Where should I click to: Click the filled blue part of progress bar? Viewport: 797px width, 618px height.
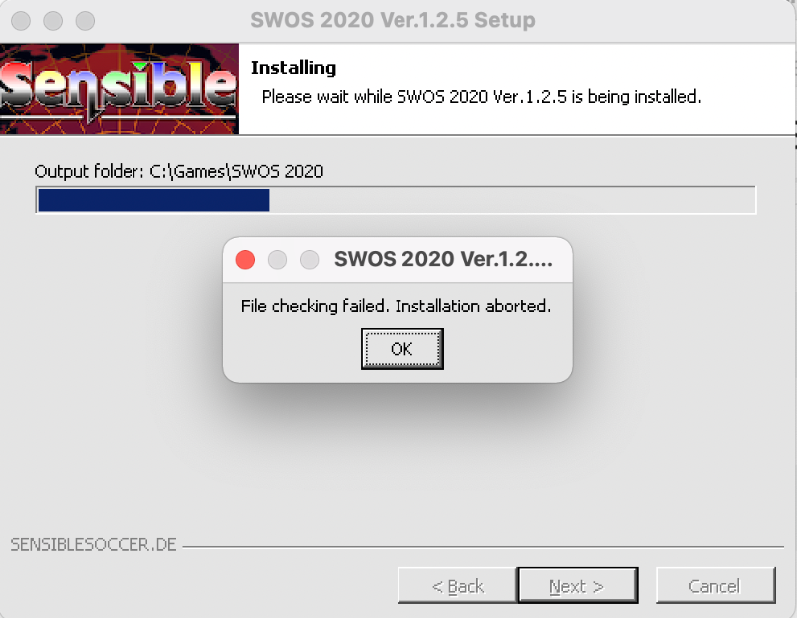153,200
